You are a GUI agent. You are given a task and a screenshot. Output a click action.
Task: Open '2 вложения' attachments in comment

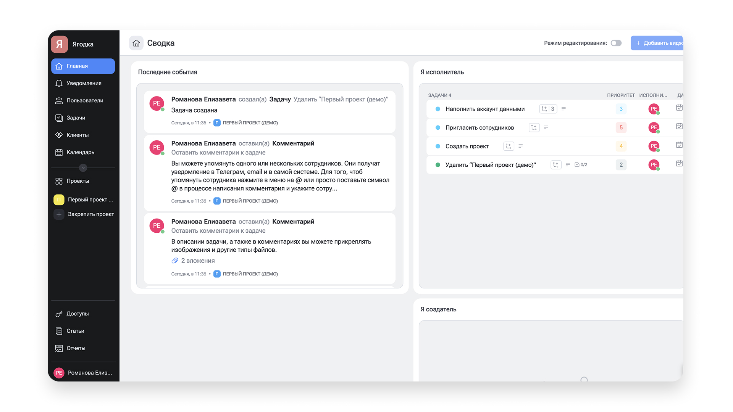(194, 261)
